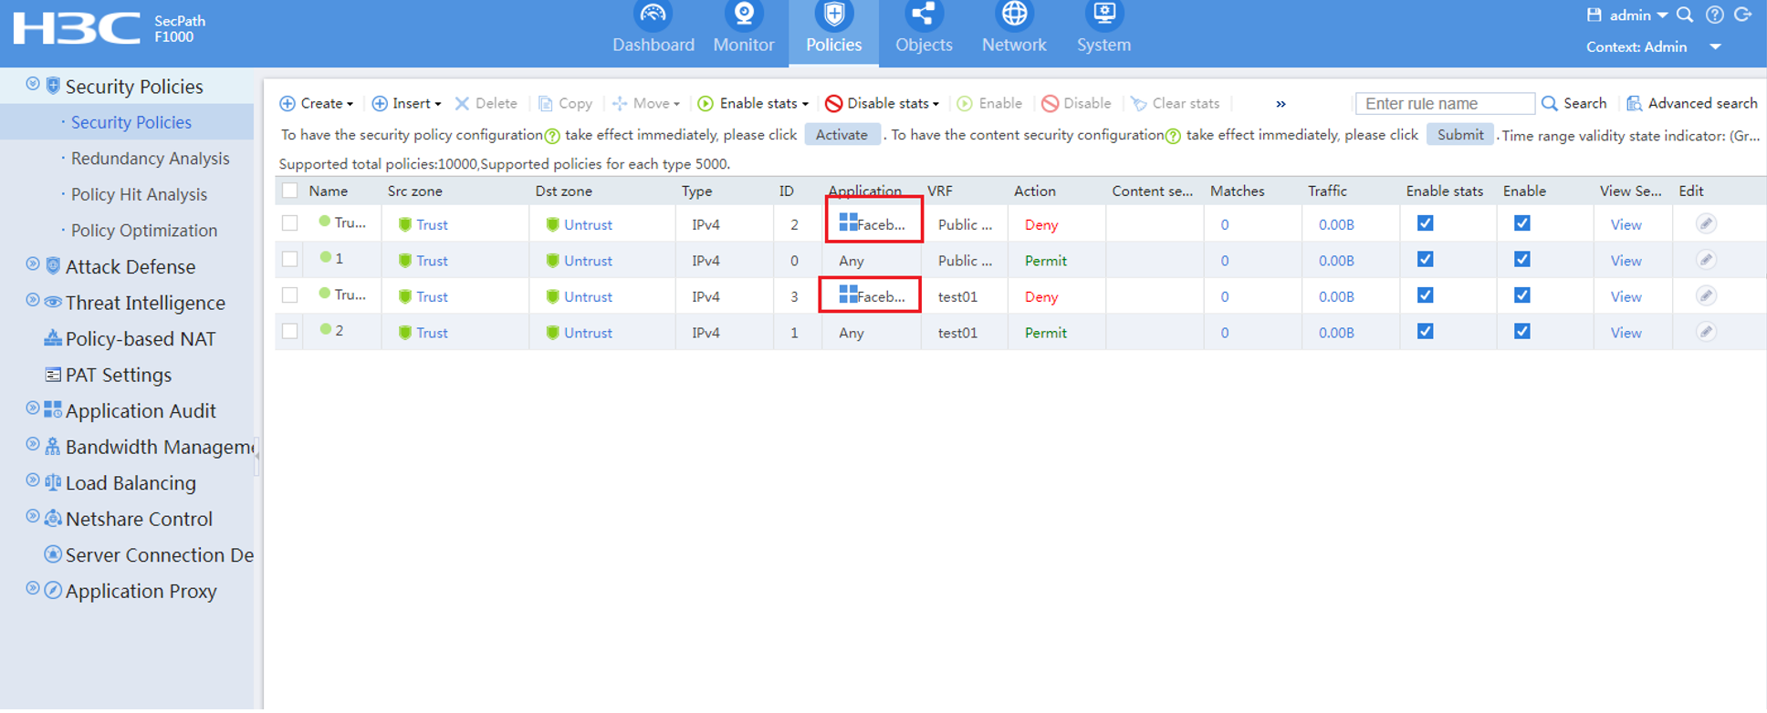The height and width of the screenshot is (713, 1767).
Task: Open the Network tab
Action: coord(1014,30)
